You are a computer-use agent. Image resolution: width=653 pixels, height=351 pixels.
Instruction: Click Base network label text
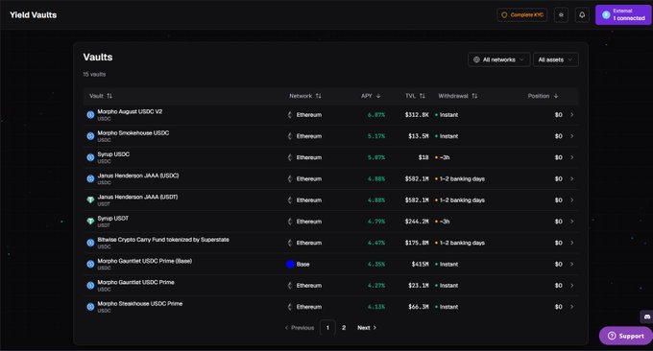pyautogui.click(x=302, y=264)
